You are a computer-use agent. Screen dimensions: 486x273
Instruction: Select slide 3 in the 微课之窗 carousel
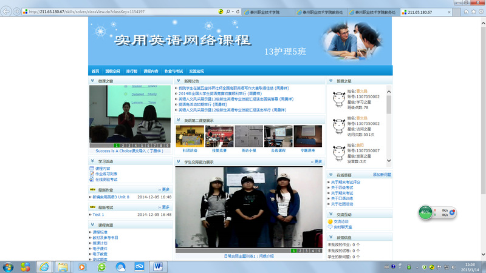[x=130, y=146]
